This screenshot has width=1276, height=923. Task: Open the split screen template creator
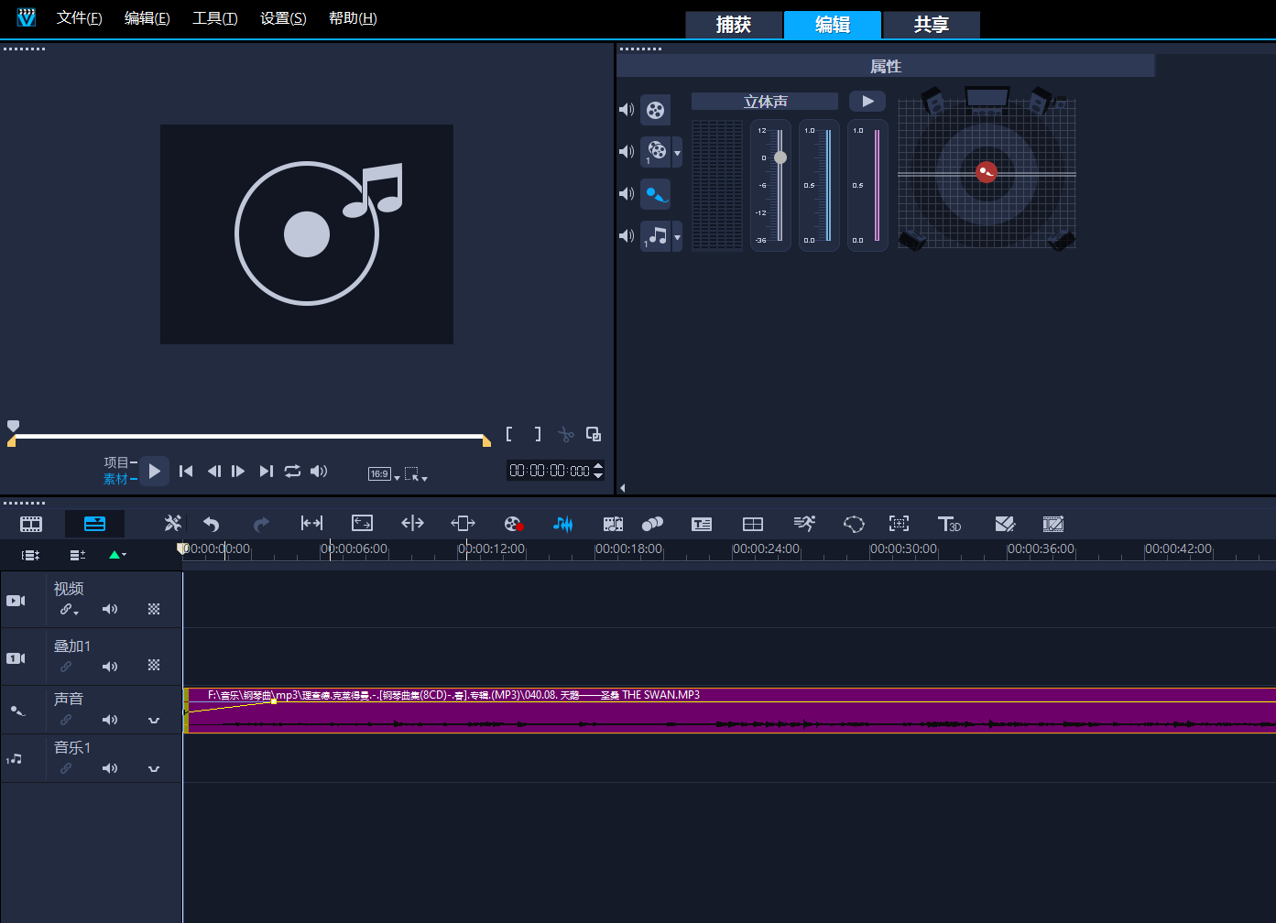tap(1005, 524)
